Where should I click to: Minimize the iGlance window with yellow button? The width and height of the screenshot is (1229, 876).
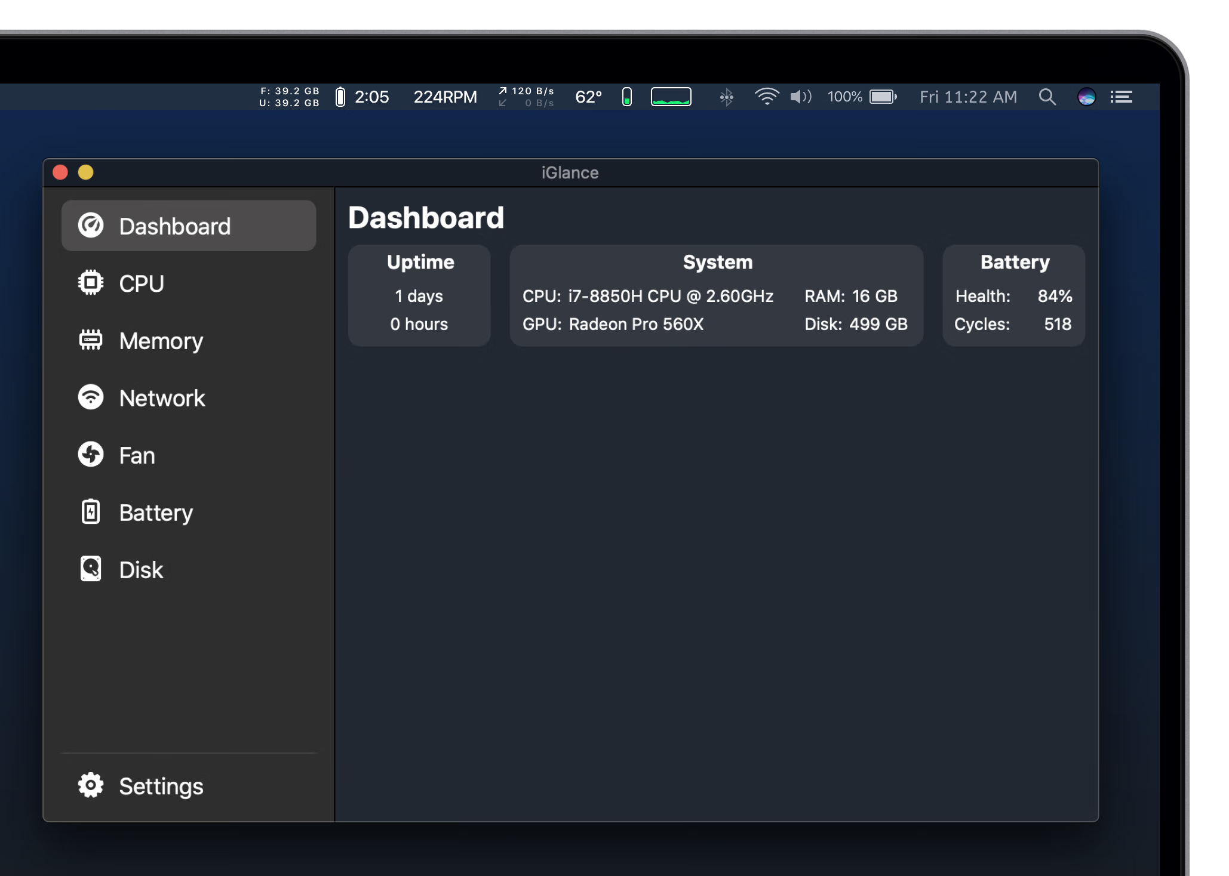pos(86,172)
